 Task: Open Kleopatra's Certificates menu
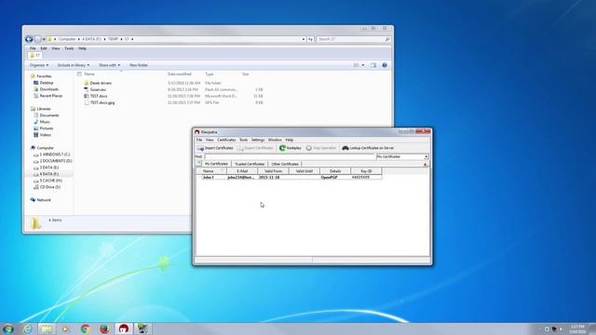tap(226, 140)
